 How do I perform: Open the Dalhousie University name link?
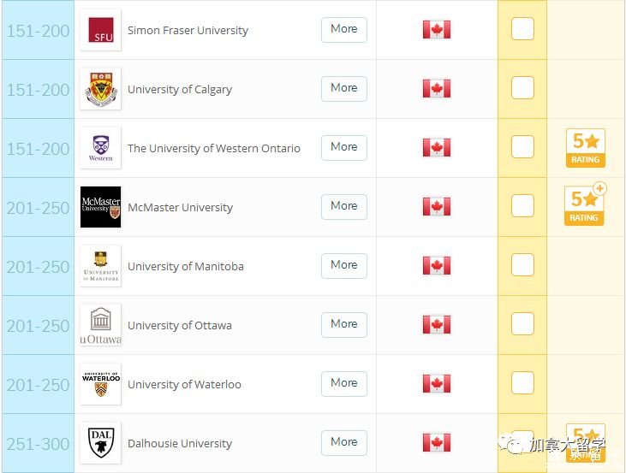(180, 443)
